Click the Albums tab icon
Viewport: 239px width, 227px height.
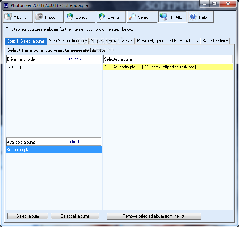(8, 17)
